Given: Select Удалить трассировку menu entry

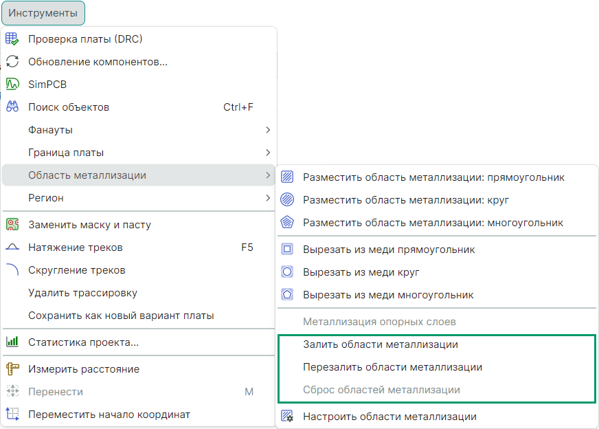Looking at the screenshot, I should (x=82, y=293).
